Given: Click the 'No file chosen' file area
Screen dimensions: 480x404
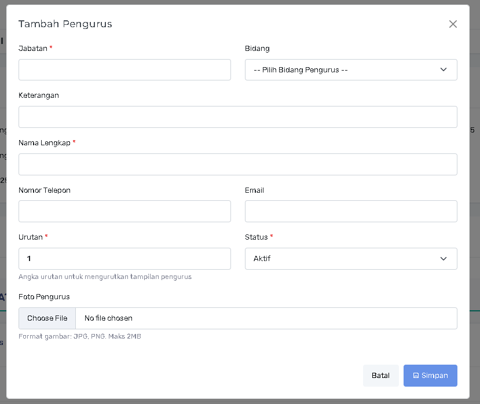Looking at the screenshot, I should click(108, 318).
